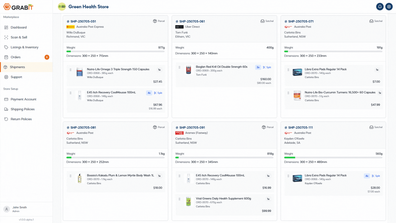396x223 pixels.
Task: Click the Aramex (Fastway) carrier logo
Action: click(180, 133)
